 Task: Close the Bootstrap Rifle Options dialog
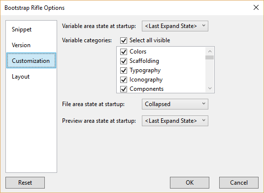pyautogui.click(x=256, y=7)
